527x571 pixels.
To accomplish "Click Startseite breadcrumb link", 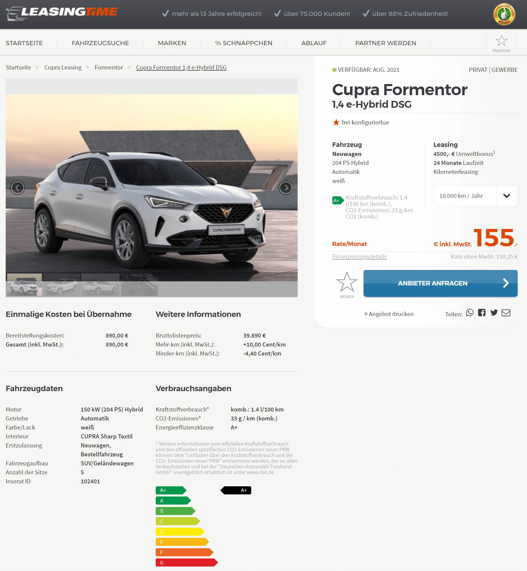I will [18, 67].
